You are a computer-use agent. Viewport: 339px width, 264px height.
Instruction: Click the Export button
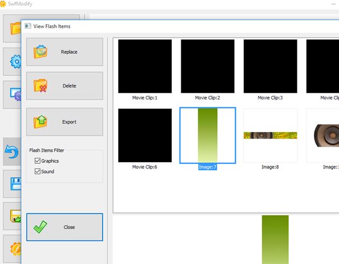65,122
